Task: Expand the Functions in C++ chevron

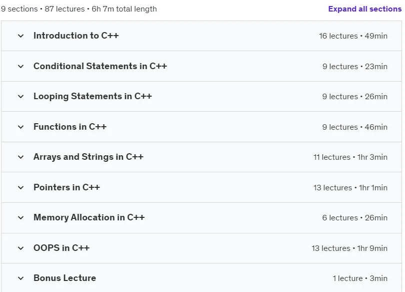Action: pyautogui.click(x=20, y=127)
